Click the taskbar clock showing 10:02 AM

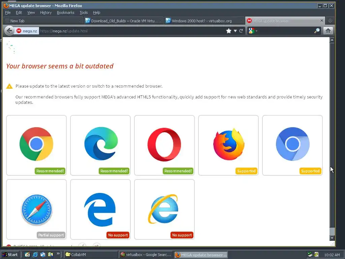(x=332, y=255)
